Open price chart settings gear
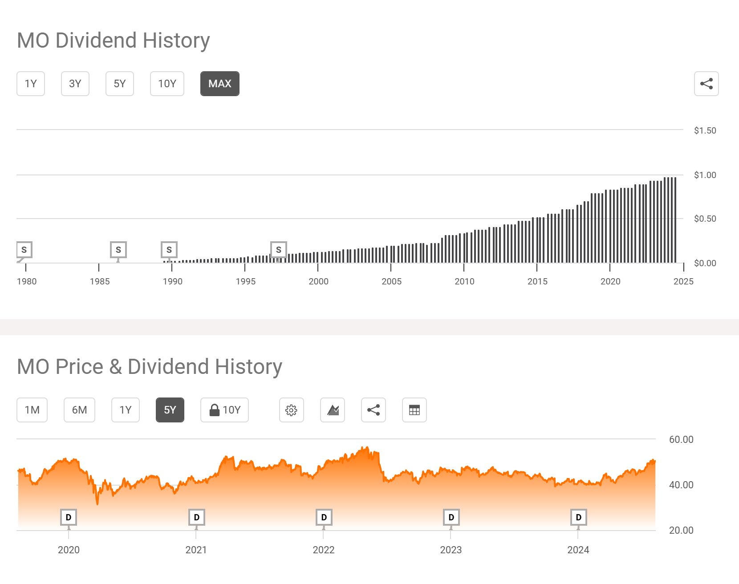The height and width of the screenshot is (584, 739). [292, 410]
